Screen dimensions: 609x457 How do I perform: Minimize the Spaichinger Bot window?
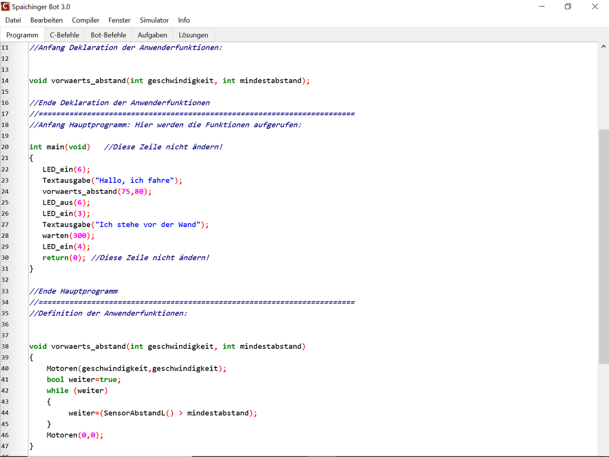541,7
